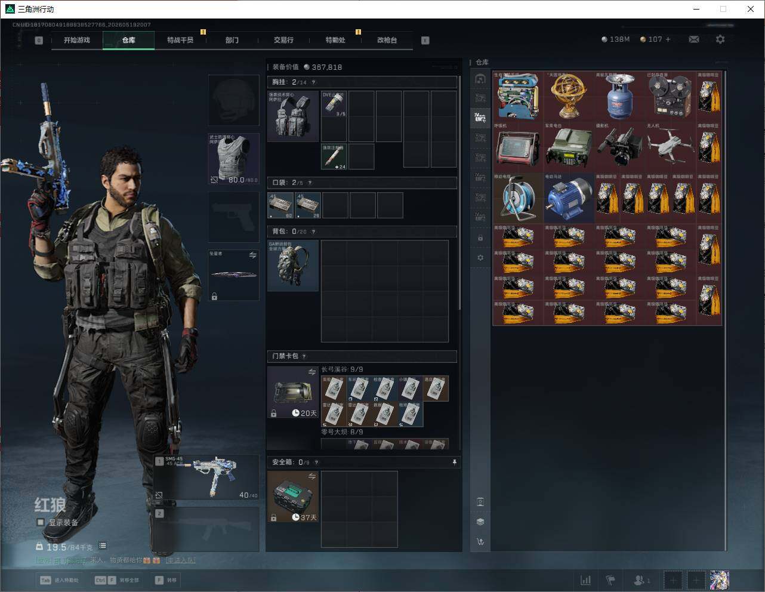Select the blue gas tank item
This screenshot has height=592, width=765.
click(x=620, y=97)
